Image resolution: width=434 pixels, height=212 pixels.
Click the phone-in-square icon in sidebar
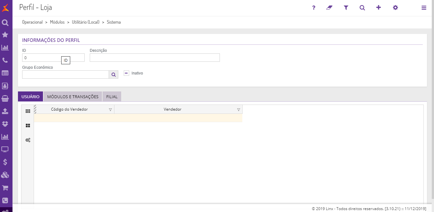[x=5, y=200]
